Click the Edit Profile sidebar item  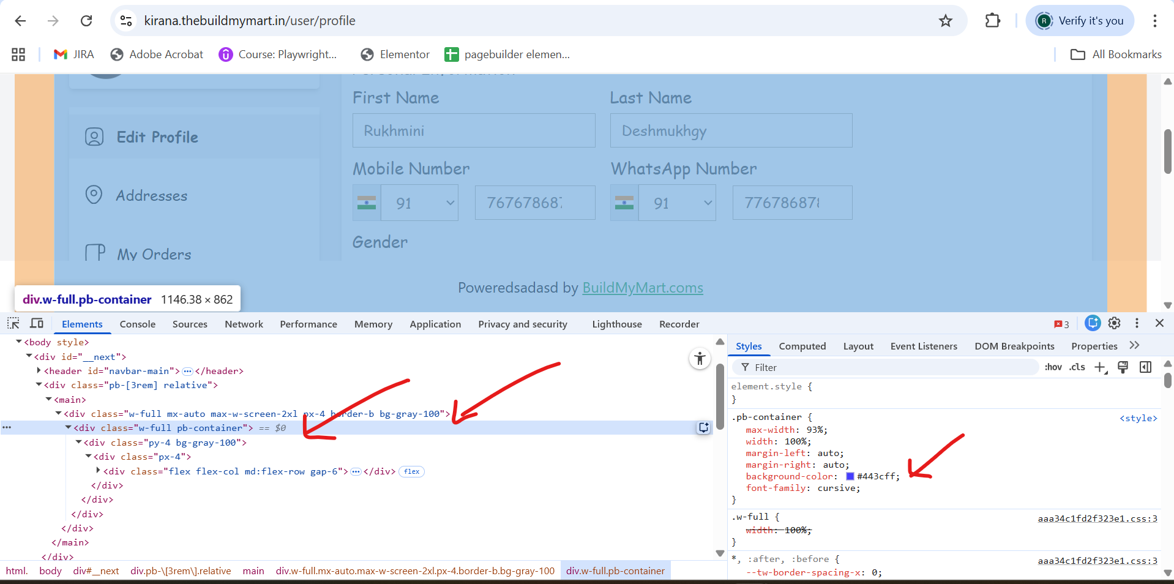pyautogui.click(x=195, y=137)
